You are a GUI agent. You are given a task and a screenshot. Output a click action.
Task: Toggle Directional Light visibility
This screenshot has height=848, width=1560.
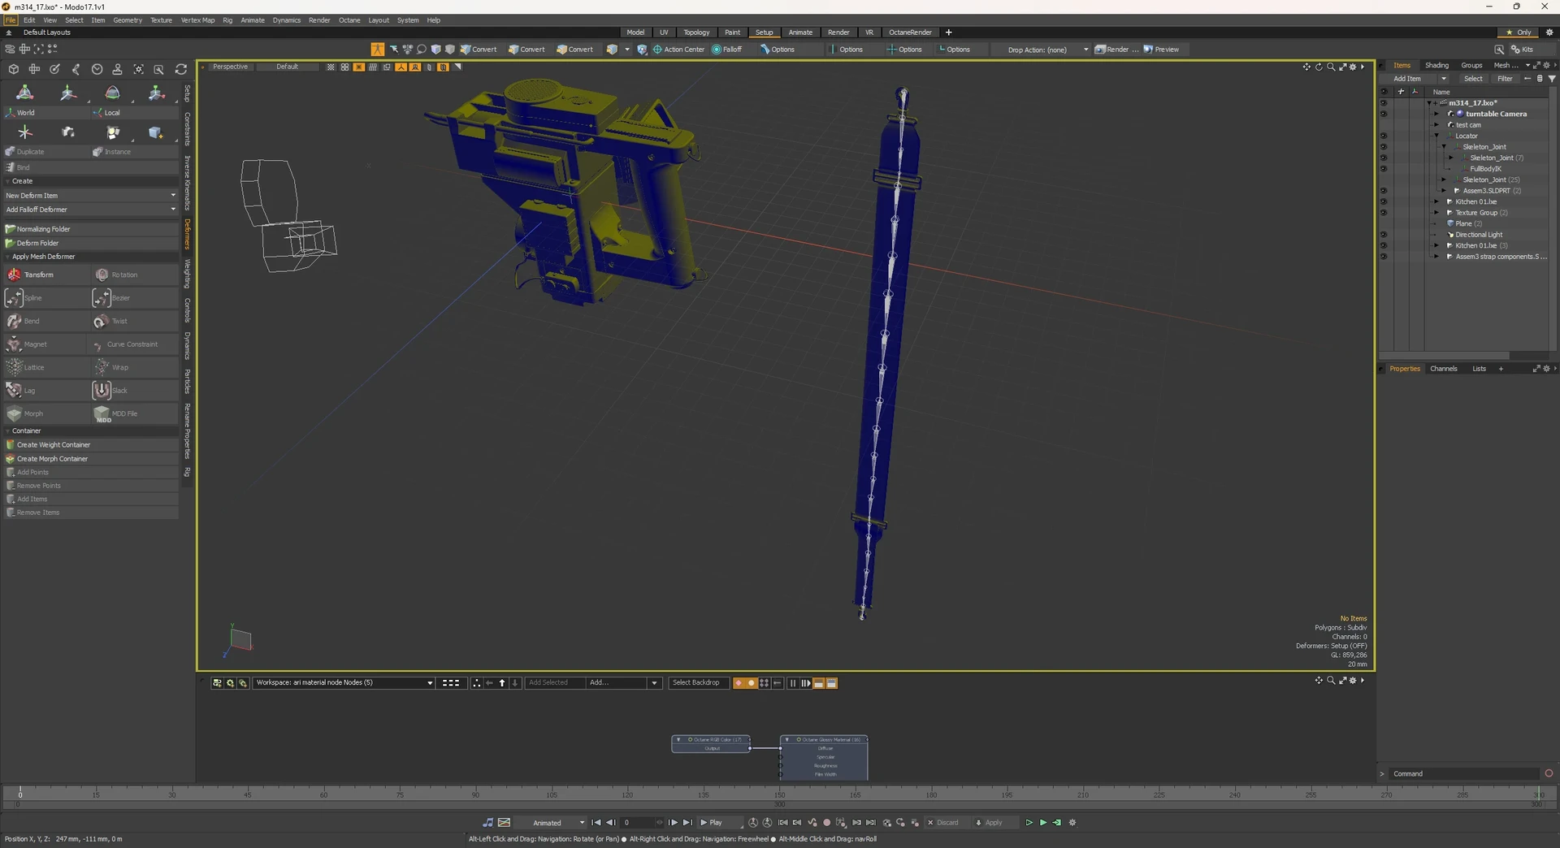click(1384, 235)
